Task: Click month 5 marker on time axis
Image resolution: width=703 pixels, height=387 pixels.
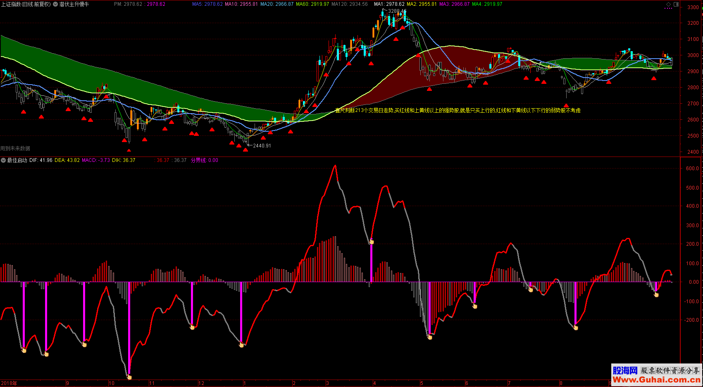Action: 422,383
